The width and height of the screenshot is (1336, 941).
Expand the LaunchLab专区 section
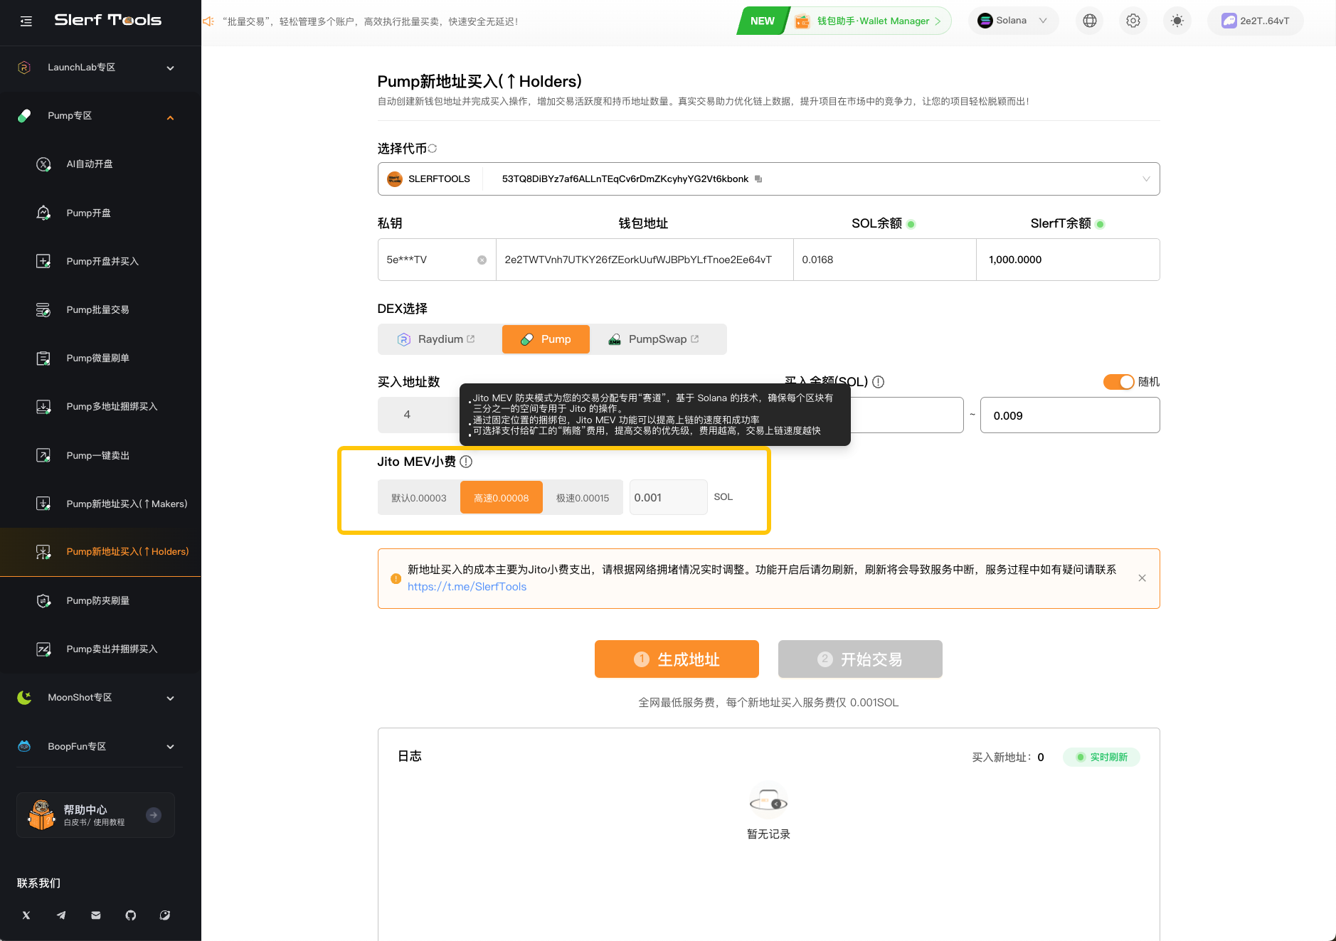pos(100,68)
